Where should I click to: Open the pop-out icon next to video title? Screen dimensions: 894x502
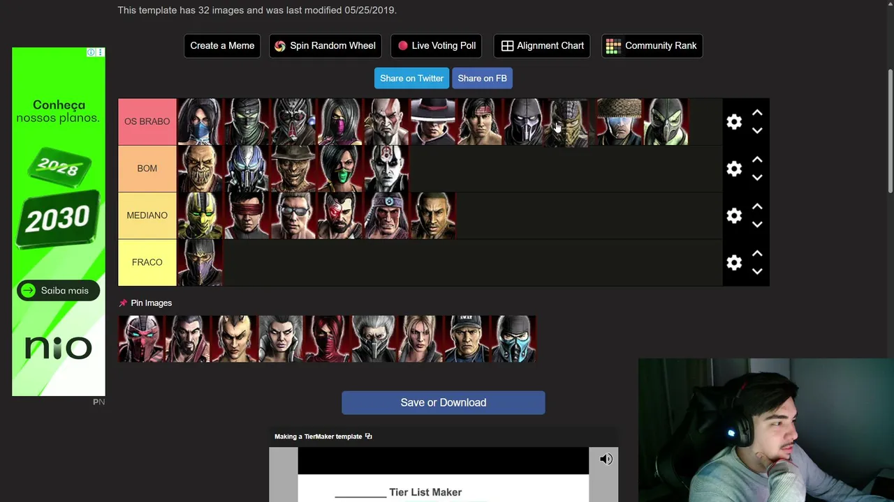(369, 436)
